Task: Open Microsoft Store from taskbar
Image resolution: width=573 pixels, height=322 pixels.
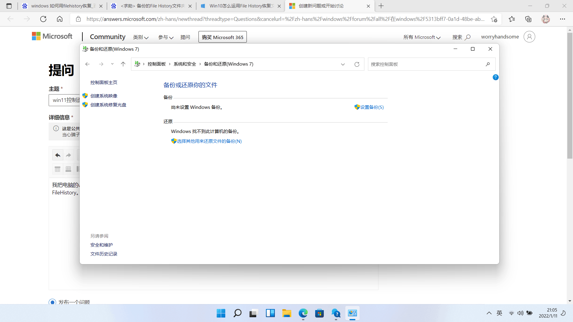Action: [319, 313]
